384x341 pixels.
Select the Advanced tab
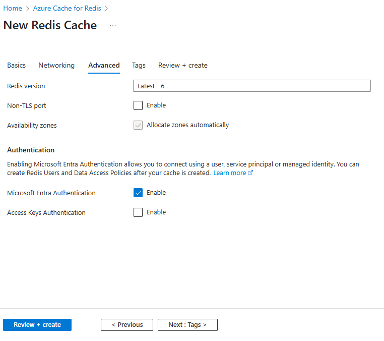(x=104, y=66)
